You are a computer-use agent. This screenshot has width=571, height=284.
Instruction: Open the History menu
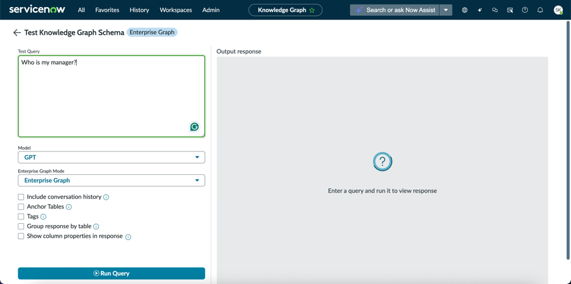coord(139,10)
